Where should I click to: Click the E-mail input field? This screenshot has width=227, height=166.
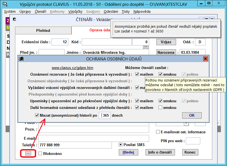[x=94, y=139]
